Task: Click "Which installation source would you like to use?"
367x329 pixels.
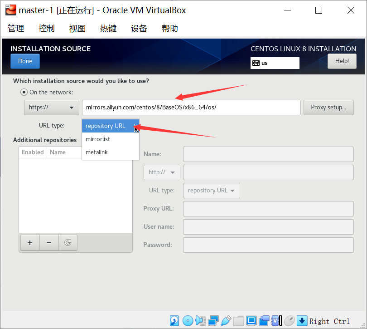Action: [x=81, y=81]
